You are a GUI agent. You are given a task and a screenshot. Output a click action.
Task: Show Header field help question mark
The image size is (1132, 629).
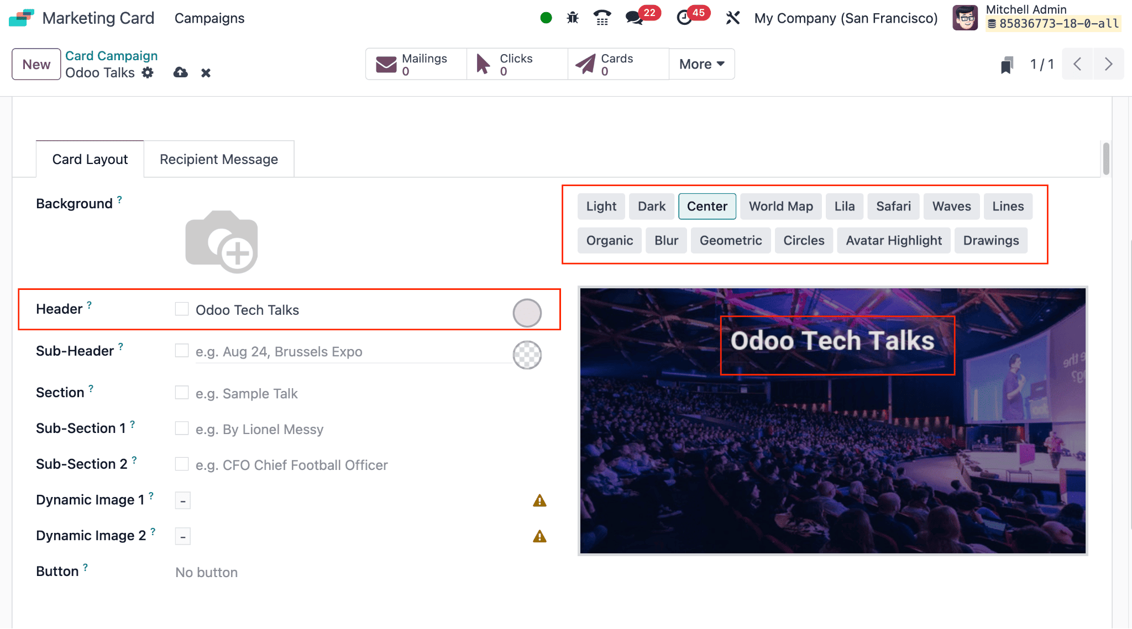89,304
